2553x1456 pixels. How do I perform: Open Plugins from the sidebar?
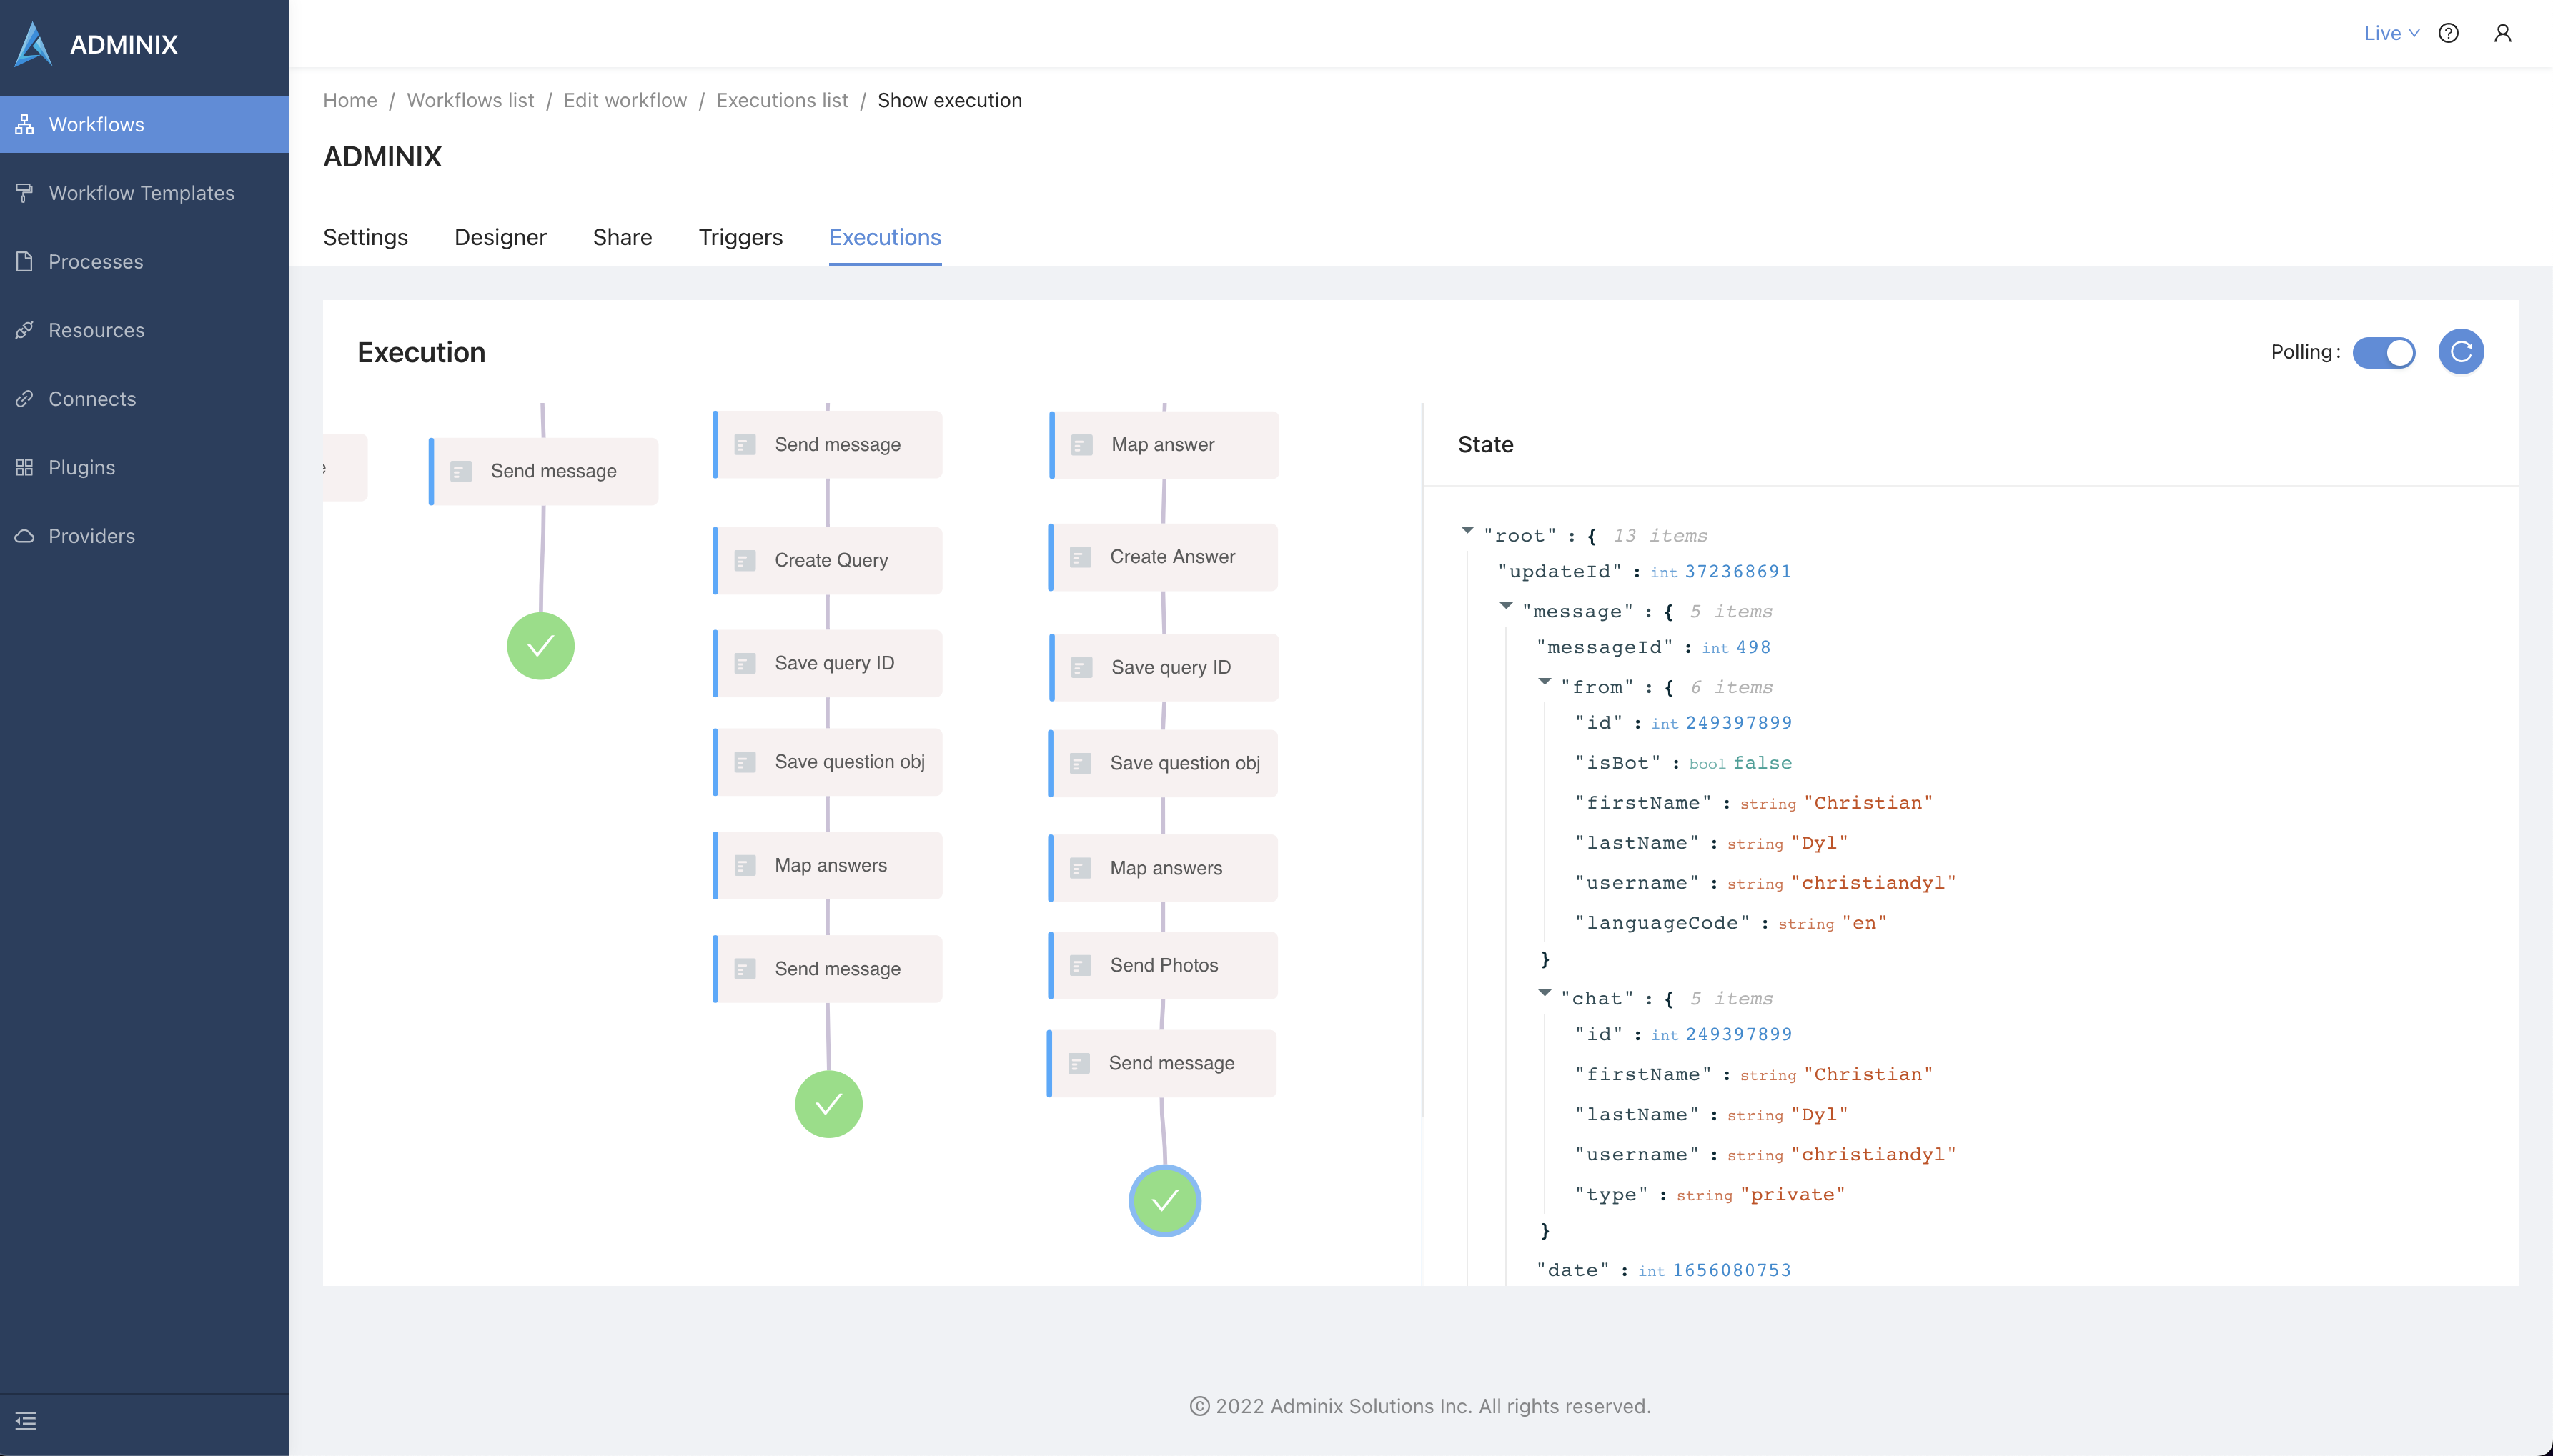[x=81, y=467]
